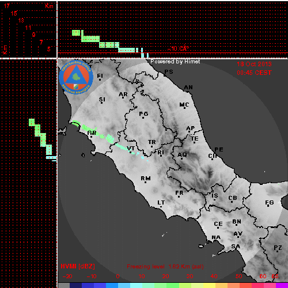Click the AP city label
This screenshot has height=288, width=288.
[x=191, y=128]
